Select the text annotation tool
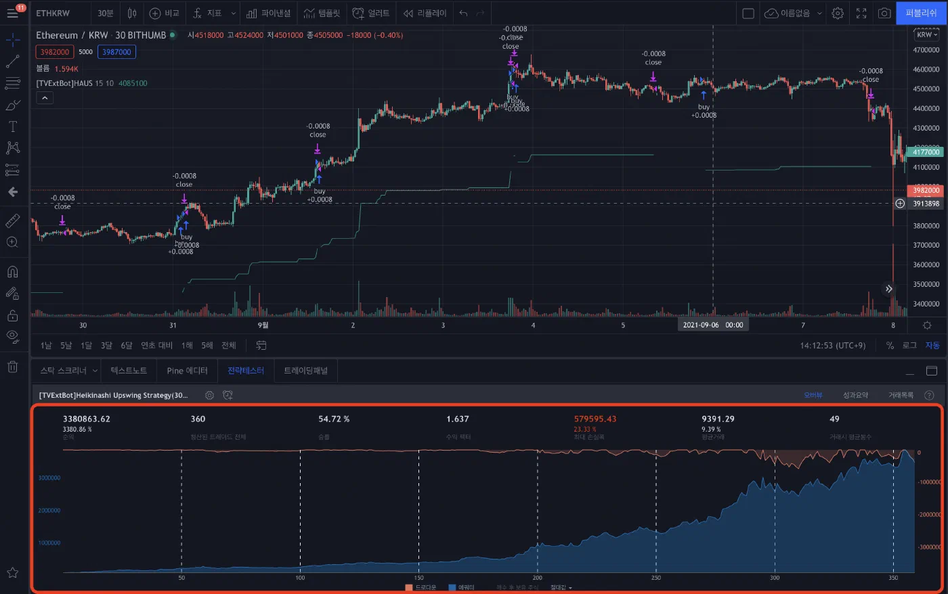The width and height of the screenshot is (948, 594). pyautogui.click(x=12, y=127)
